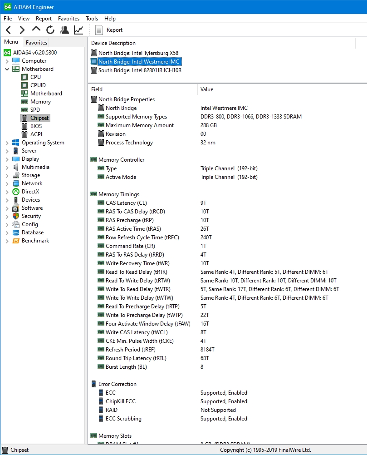Open the View menu
The width and height of the screenshot is (367, 455).
coord(24,19)
